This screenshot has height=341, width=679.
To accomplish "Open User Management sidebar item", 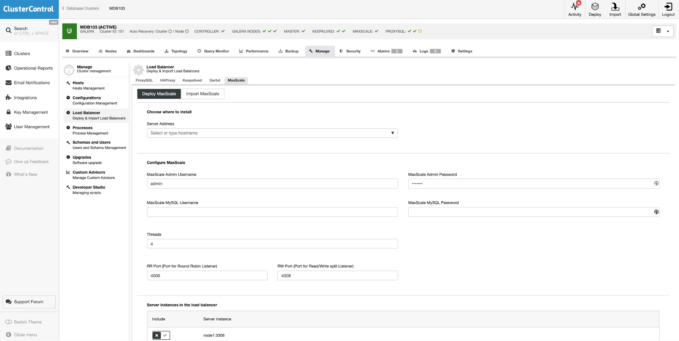I will point(28,127).
